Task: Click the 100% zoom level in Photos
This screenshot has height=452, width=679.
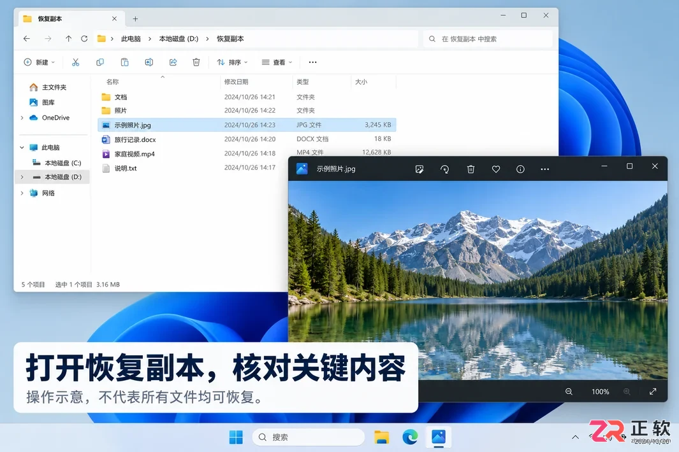Action: [600, 392]
